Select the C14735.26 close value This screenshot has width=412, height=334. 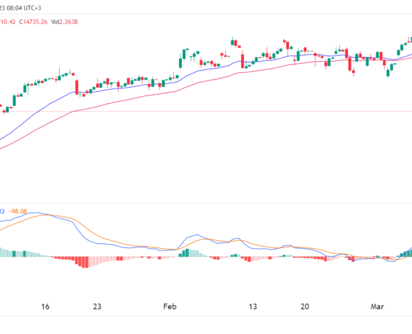tap(33, 22)
